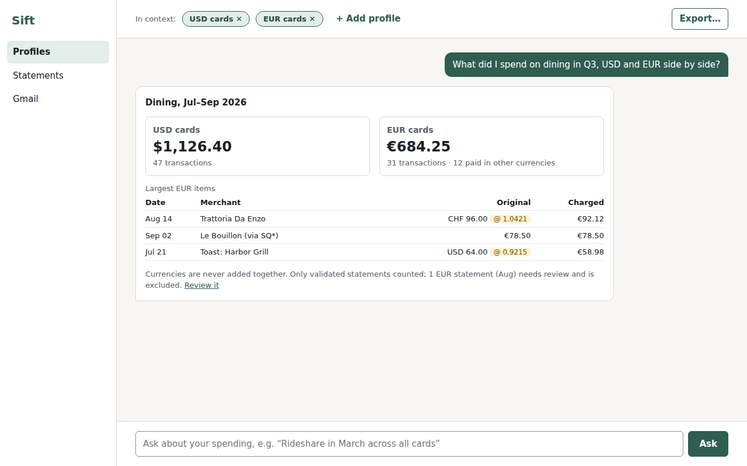Click the Merchant column header
This screenshot has width=747, height=466.
(221, 203)
